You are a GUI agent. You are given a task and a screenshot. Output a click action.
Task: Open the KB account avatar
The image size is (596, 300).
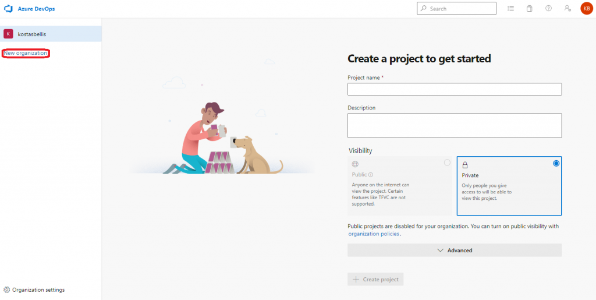[x=586, y=9]
